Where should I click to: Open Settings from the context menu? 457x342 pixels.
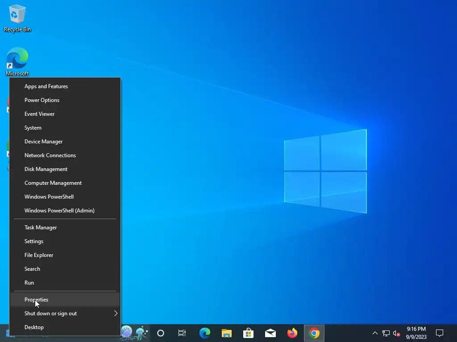[x=65, y=241]
